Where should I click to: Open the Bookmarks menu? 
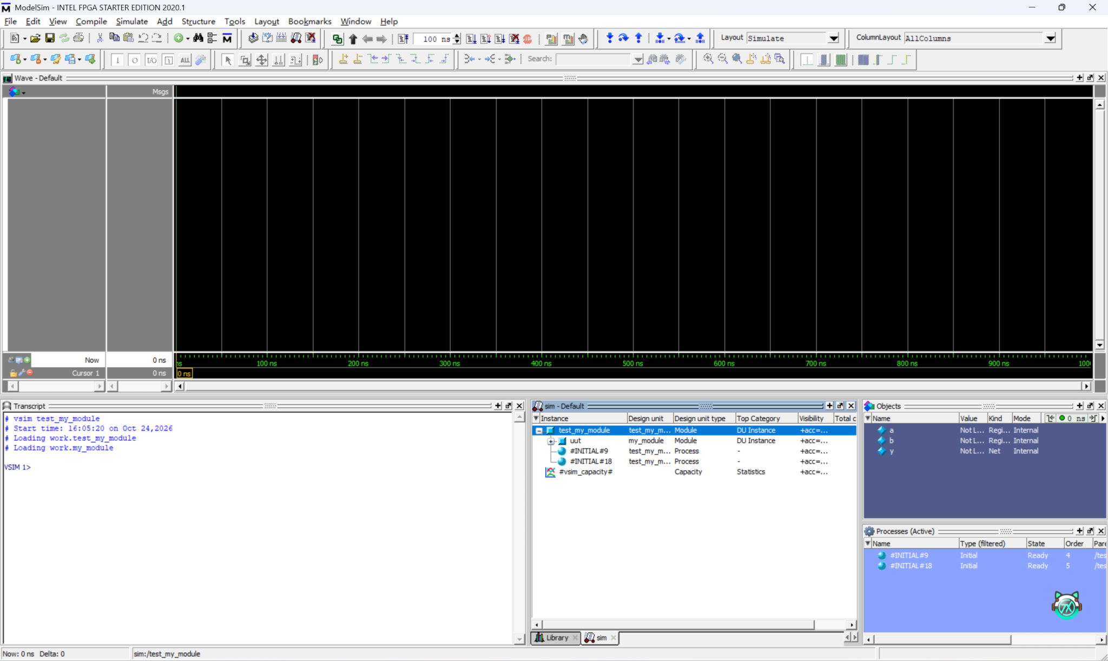[x=309, y=21]
